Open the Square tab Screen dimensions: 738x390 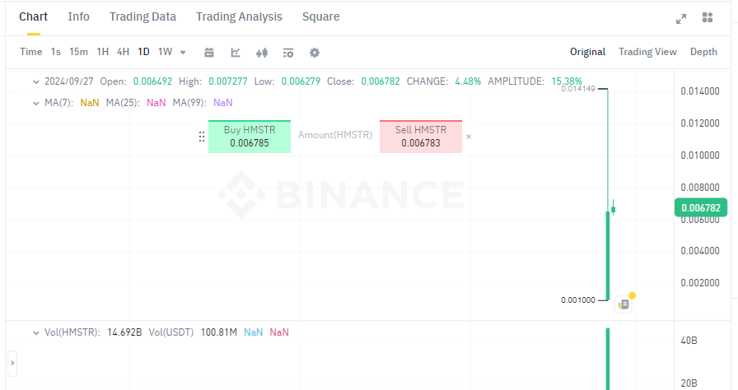click(x=320, y=16)
